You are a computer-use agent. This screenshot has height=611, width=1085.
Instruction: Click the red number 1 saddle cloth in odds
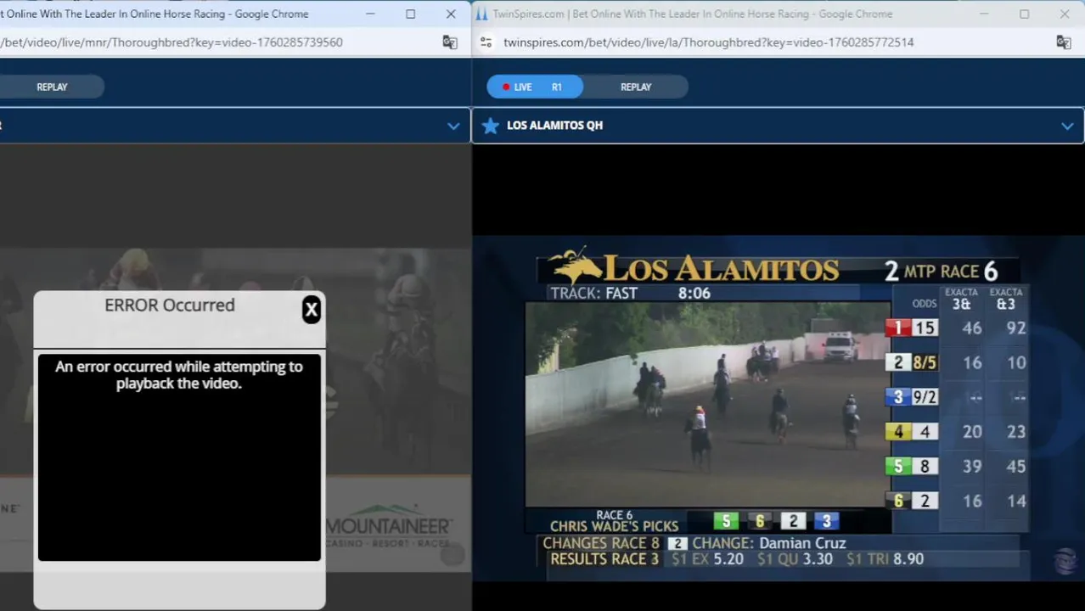898,328
